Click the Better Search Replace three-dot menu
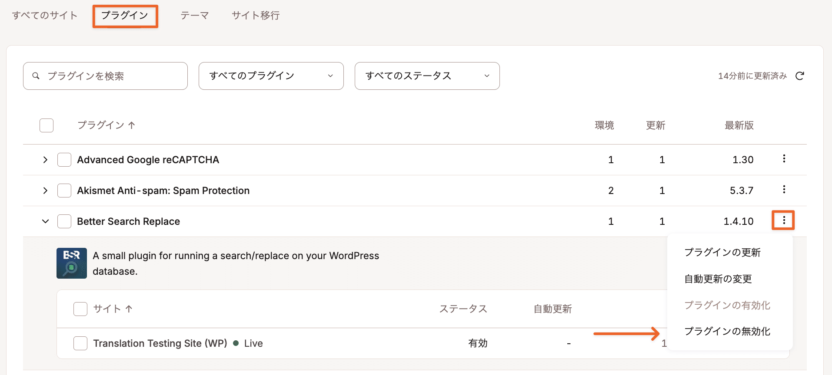 [x=783, y=220]
